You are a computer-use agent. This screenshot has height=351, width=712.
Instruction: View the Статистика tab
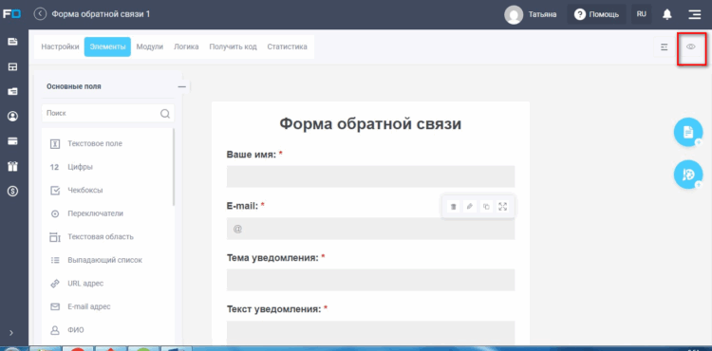[287, 46]
